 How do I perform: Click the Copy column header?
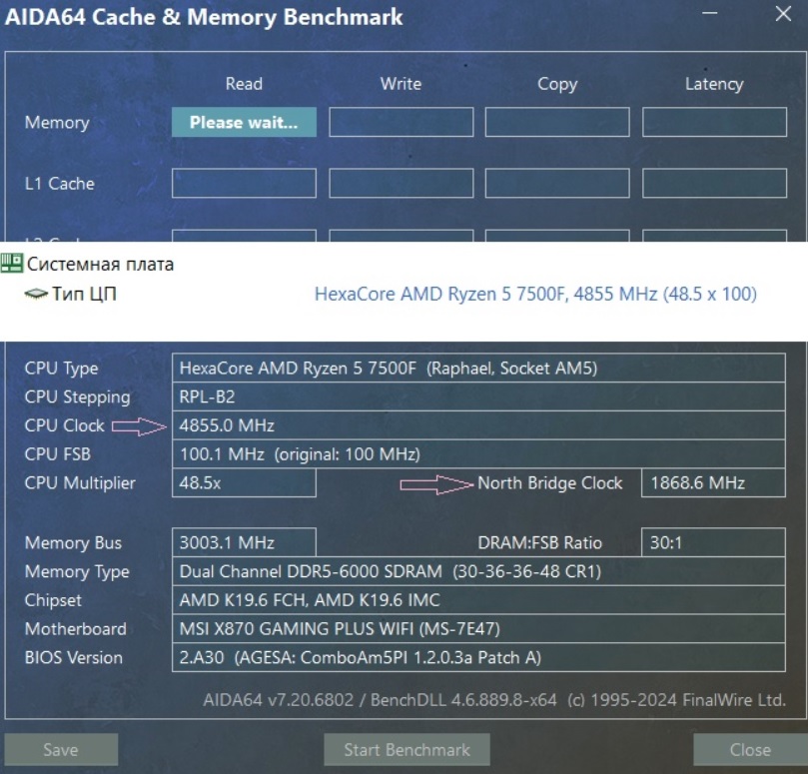click(x=557, y=84)
